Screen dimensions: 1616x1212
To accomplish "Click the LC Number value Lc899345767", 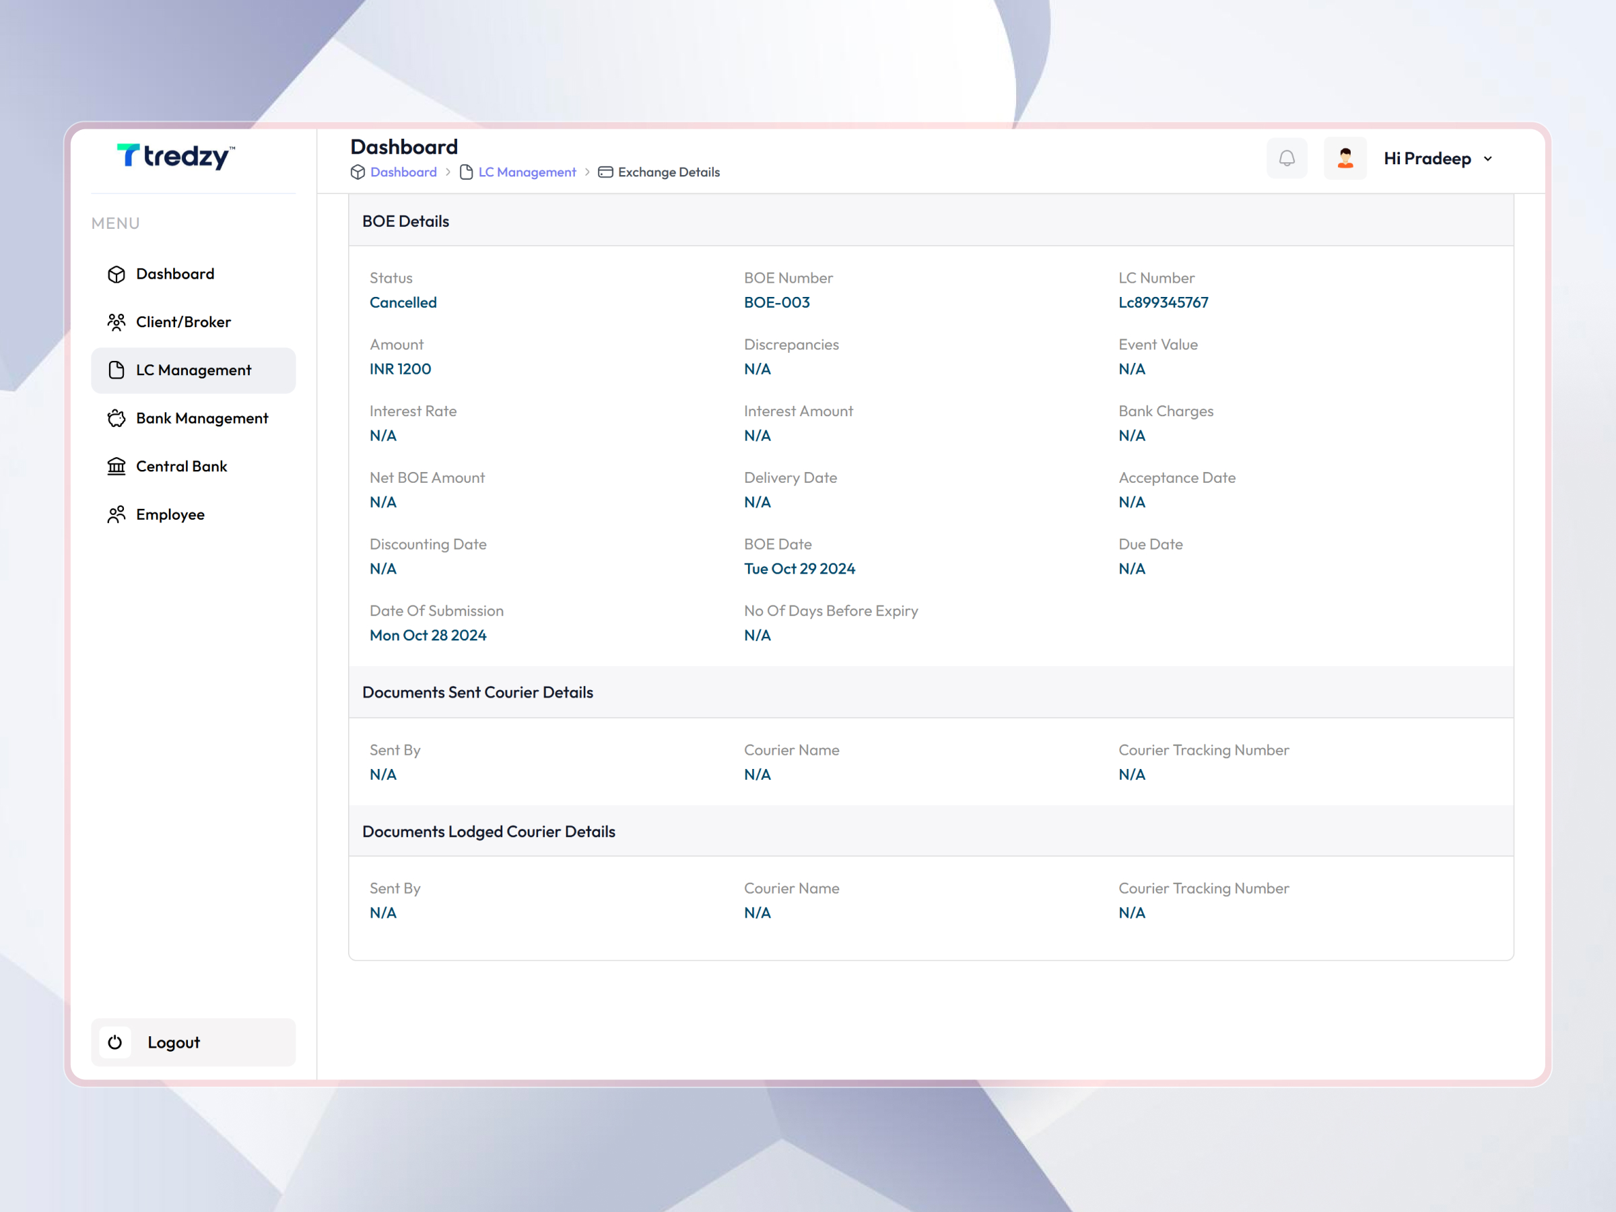I will coord(1163,302).
